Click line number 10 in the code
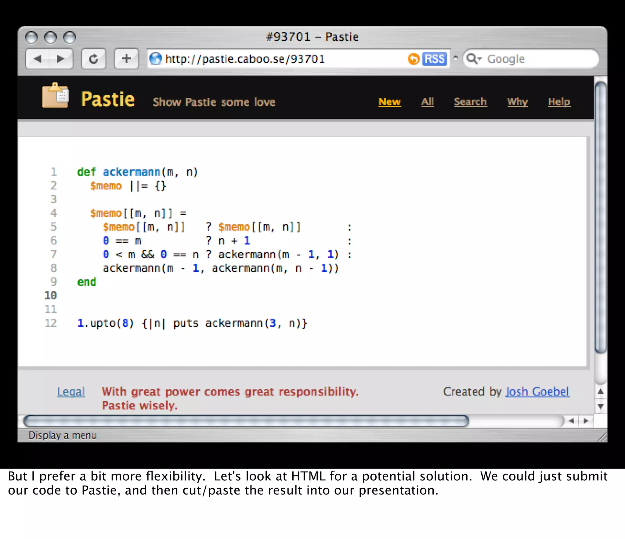This screenshot has height=539, width=625. click(50, 295)
